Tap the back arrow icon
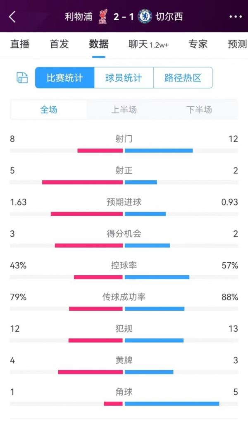Viewport: 248px width, 422px height. click(x=12, y=17)
